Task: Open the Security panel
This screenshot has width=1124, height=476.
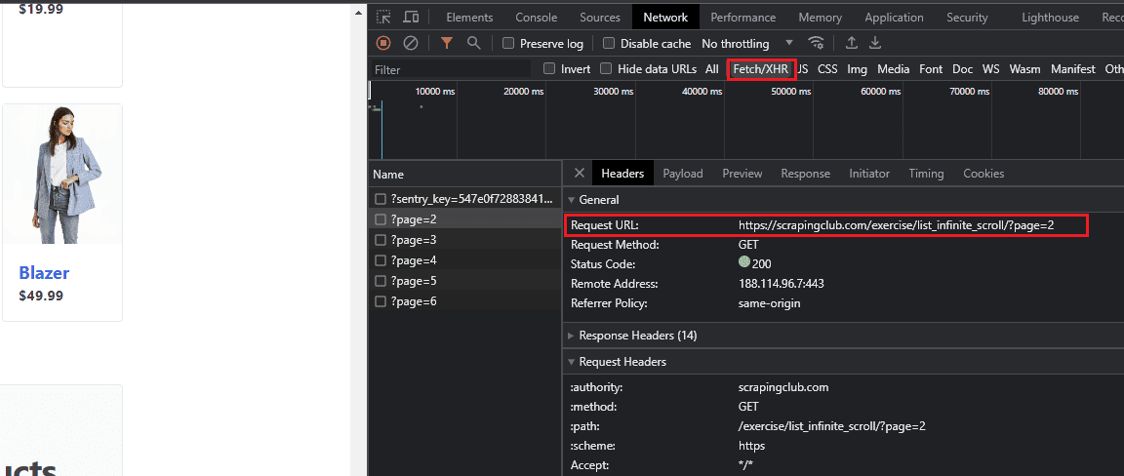Action: click(967, 18)
